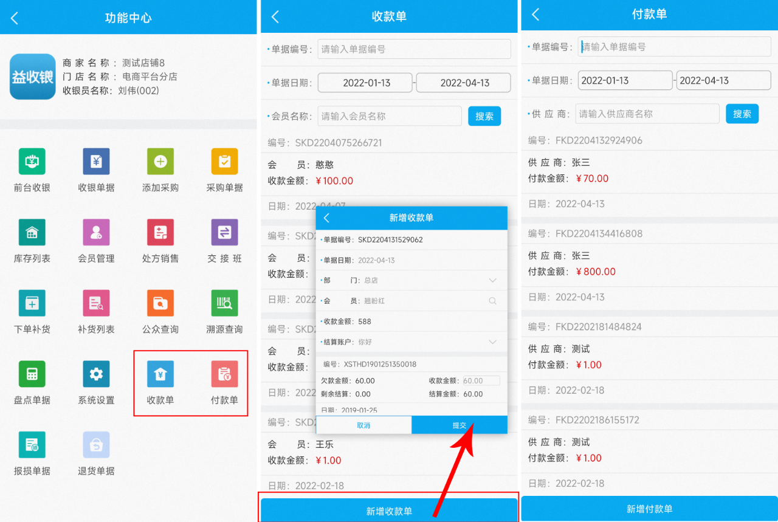Open the 收款单 start date 2022-01-13 picker
Viewport: 778px width, 522px height.
tap(365, 83)
